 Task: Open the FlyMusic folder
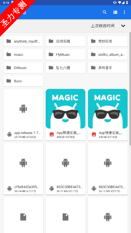coord(65,54)
